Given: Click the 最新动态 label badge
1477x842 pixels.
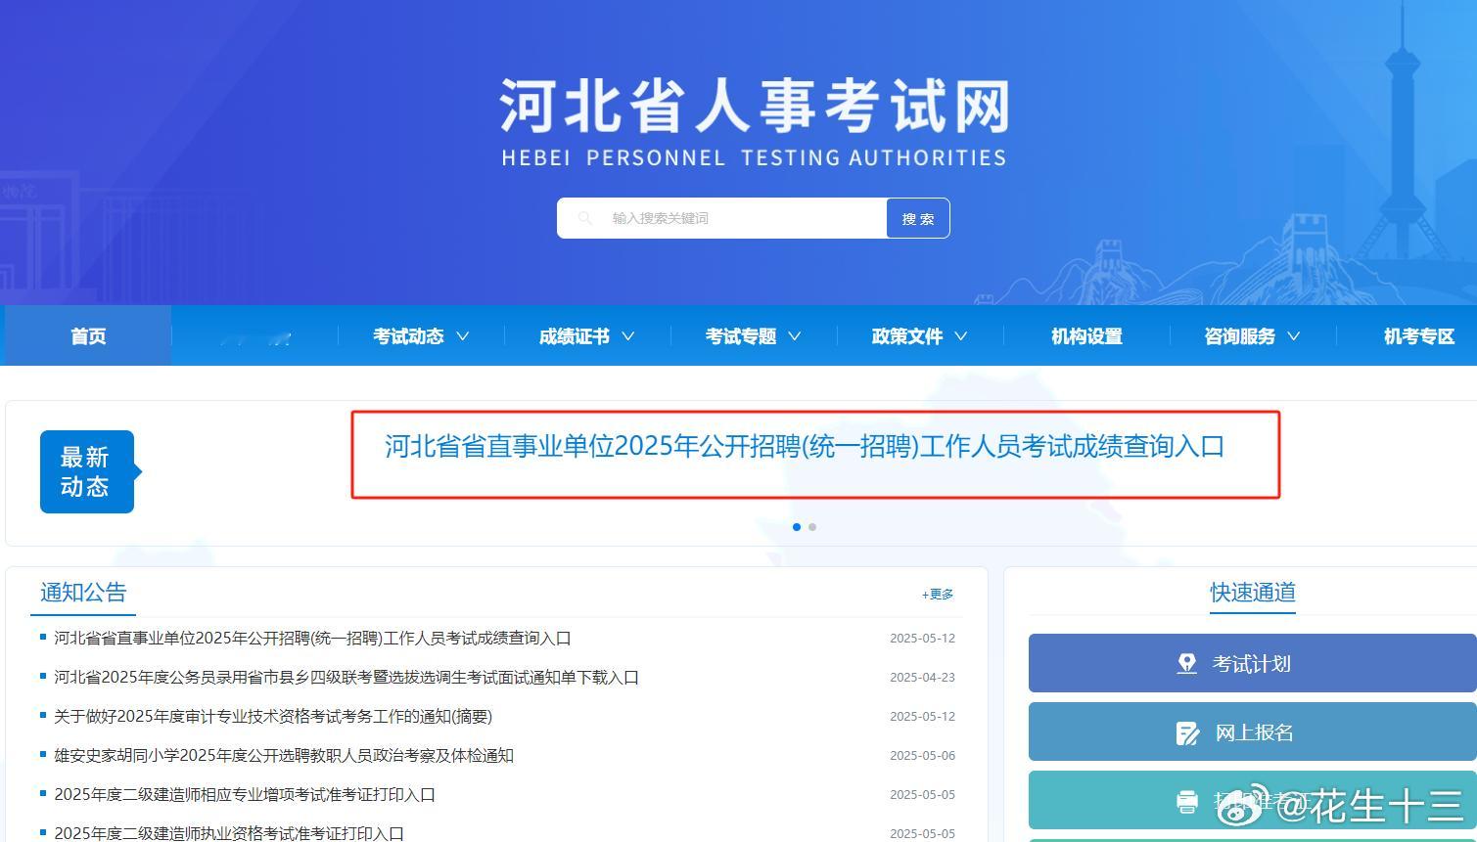Looking at the screenshot, I should coord(87,471).
